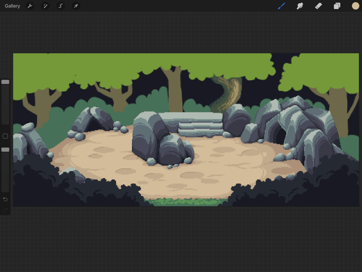The image size is (362, 272).
Task: Open the Gallery view
Action: click(x=12, y=6)
